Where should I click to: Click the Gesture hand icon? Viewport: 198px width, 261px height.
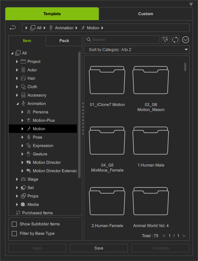pyautogui.click(x=29, y=154)
